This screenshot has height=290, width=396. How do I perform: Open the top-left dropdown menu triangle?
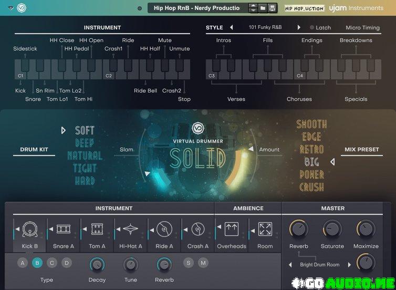[11, 8]
